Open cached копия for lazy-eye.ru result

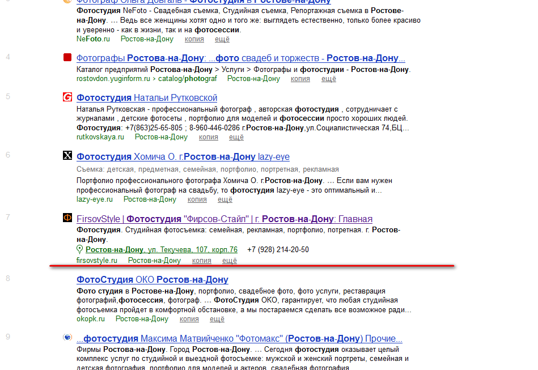coord(197,199)
